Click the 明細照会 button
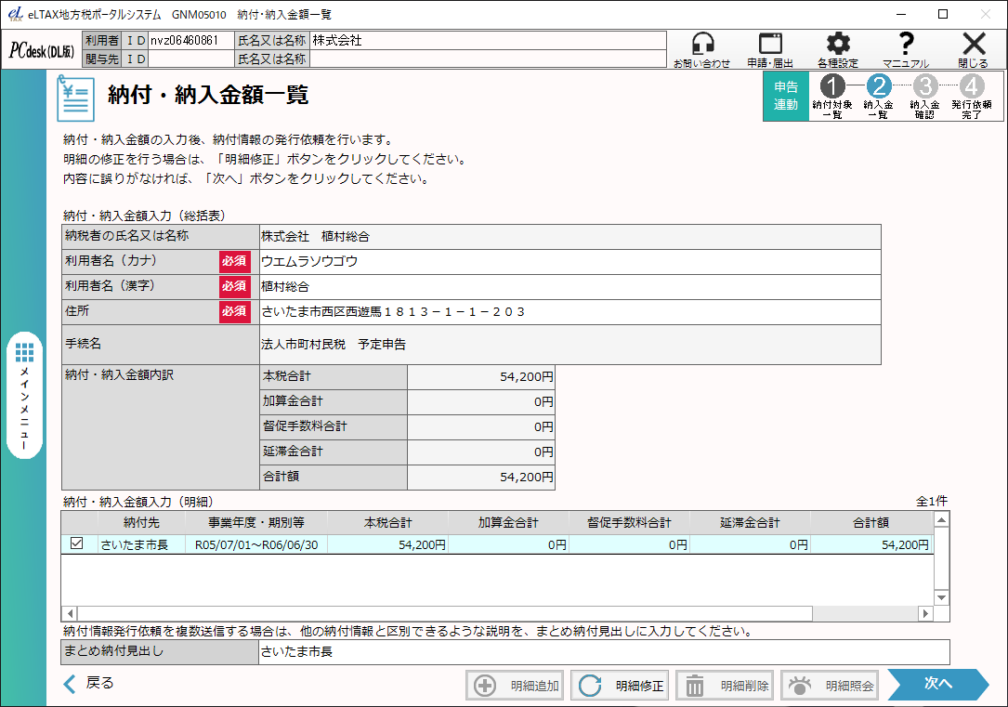This screenshot has width=1008, height=707. click(829, 685)
